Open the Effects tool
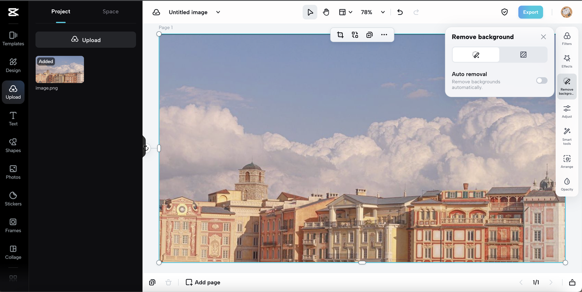 coord(567,61)
